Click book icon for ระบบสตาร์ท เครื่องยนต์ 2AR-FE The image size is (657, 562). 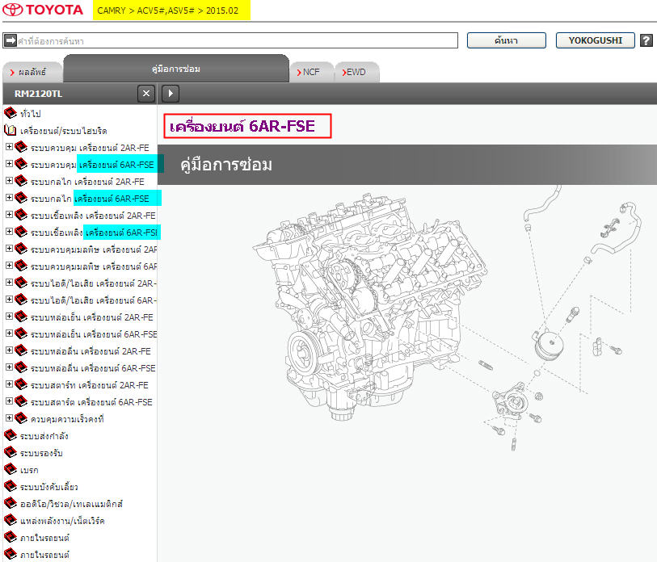click(21, 384)
